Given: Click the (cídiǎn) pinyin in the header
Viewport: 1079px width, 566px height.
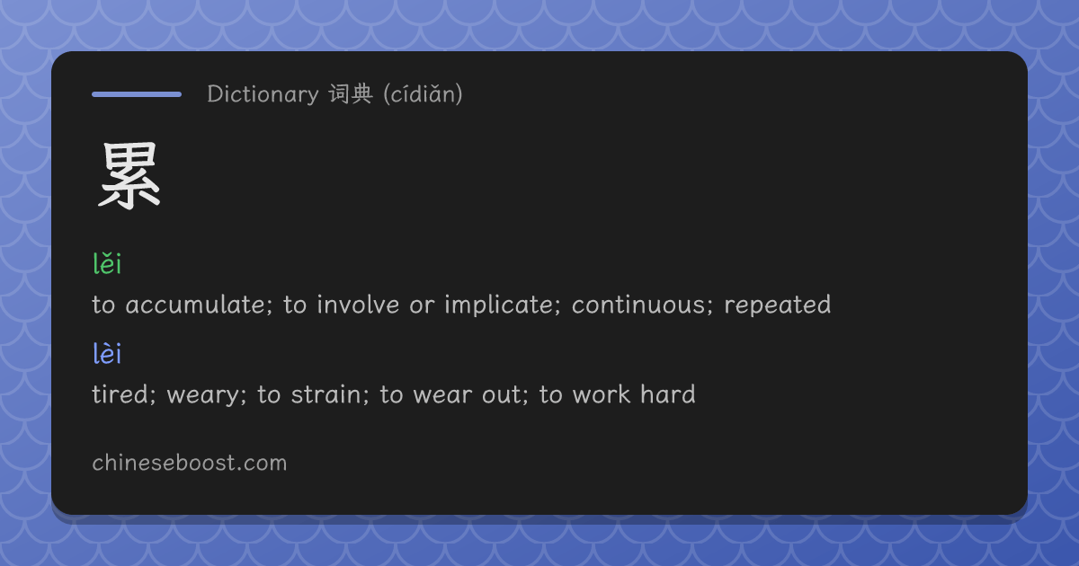Looking at the screenshot, I should pos(423,93).
